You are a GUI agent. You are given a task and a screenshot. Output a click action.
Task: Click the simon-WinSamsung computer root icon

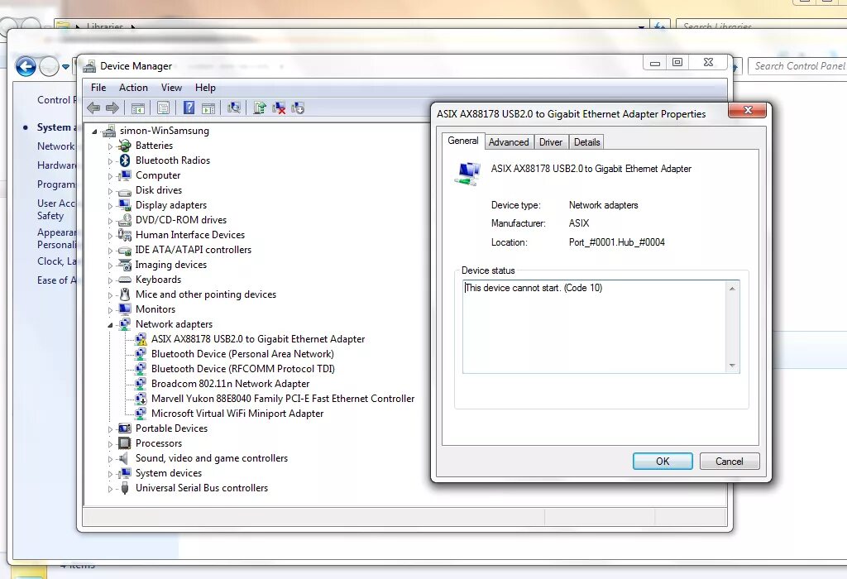(109, 131)
